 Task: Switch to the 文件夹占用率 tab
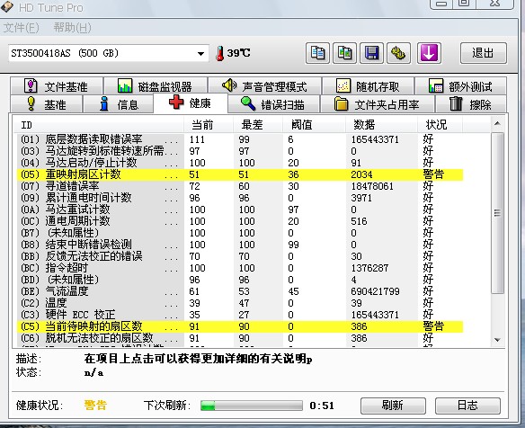click(378, 103)
